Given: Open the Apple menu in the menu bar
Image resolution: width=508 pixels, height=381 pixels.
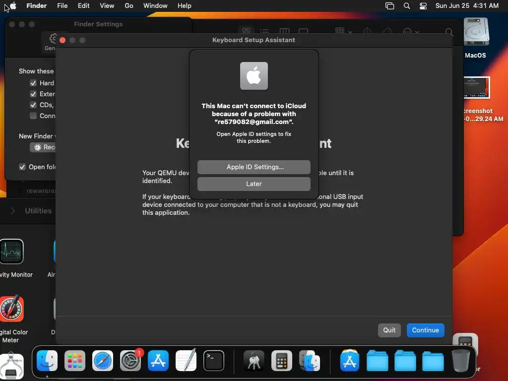Looking at the screenshot, I should (13, 5).
